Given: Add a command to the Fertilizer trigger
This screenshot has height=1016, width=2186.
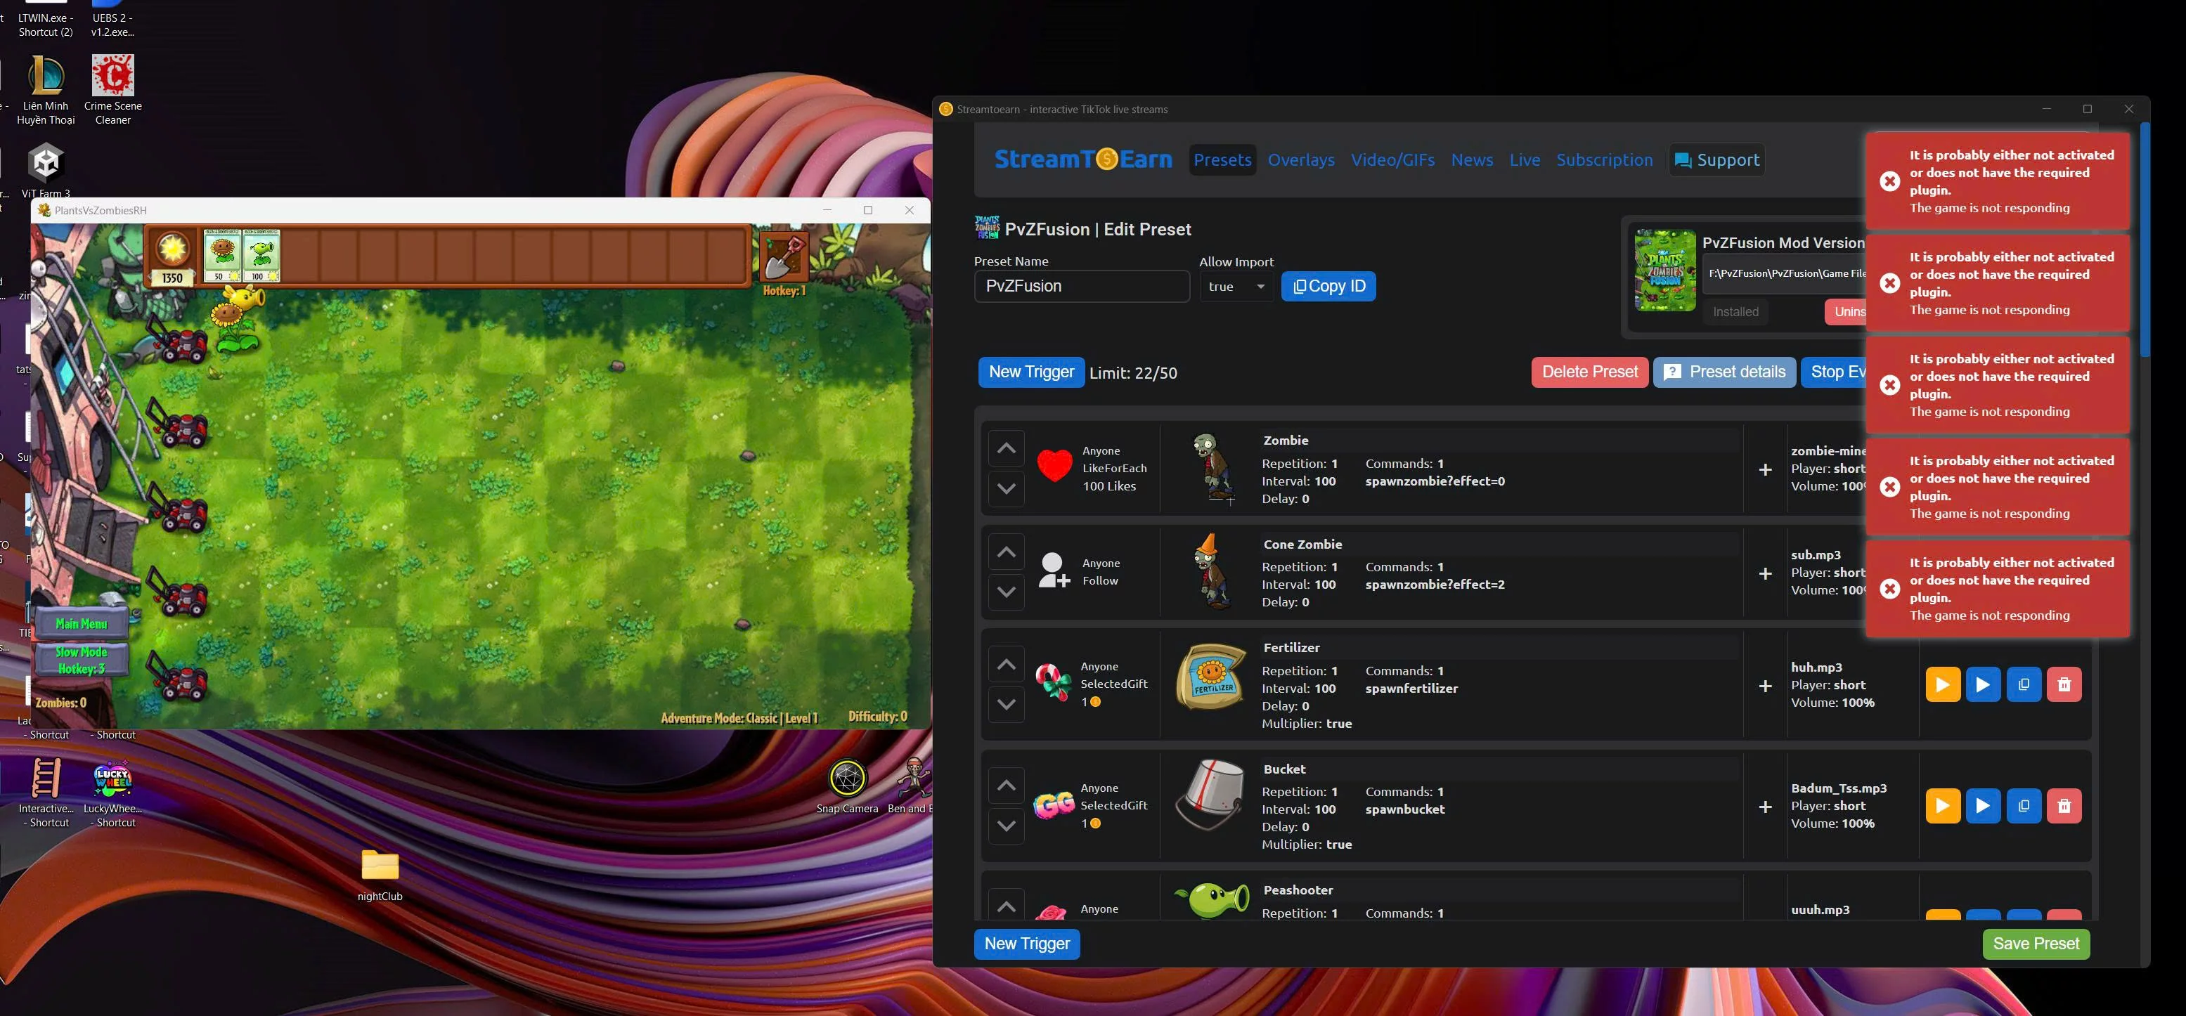Looking at the screenshot, I should pos(1765,686).
